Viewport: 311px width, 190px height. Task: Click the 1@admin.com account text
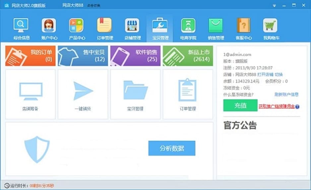[x=237, y=54]
